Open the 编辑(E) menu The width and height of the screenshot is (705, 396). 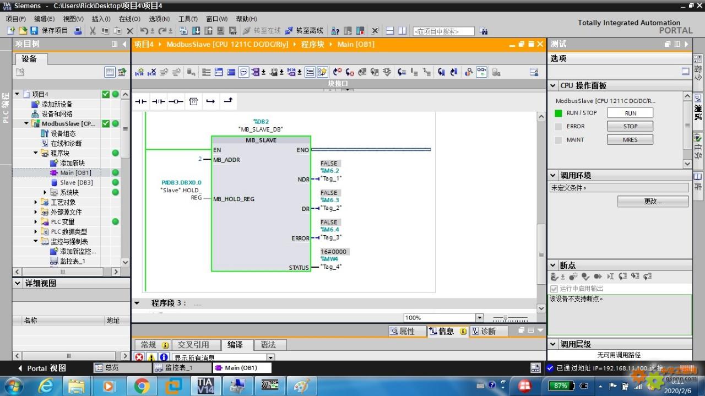tap(44, 19)
